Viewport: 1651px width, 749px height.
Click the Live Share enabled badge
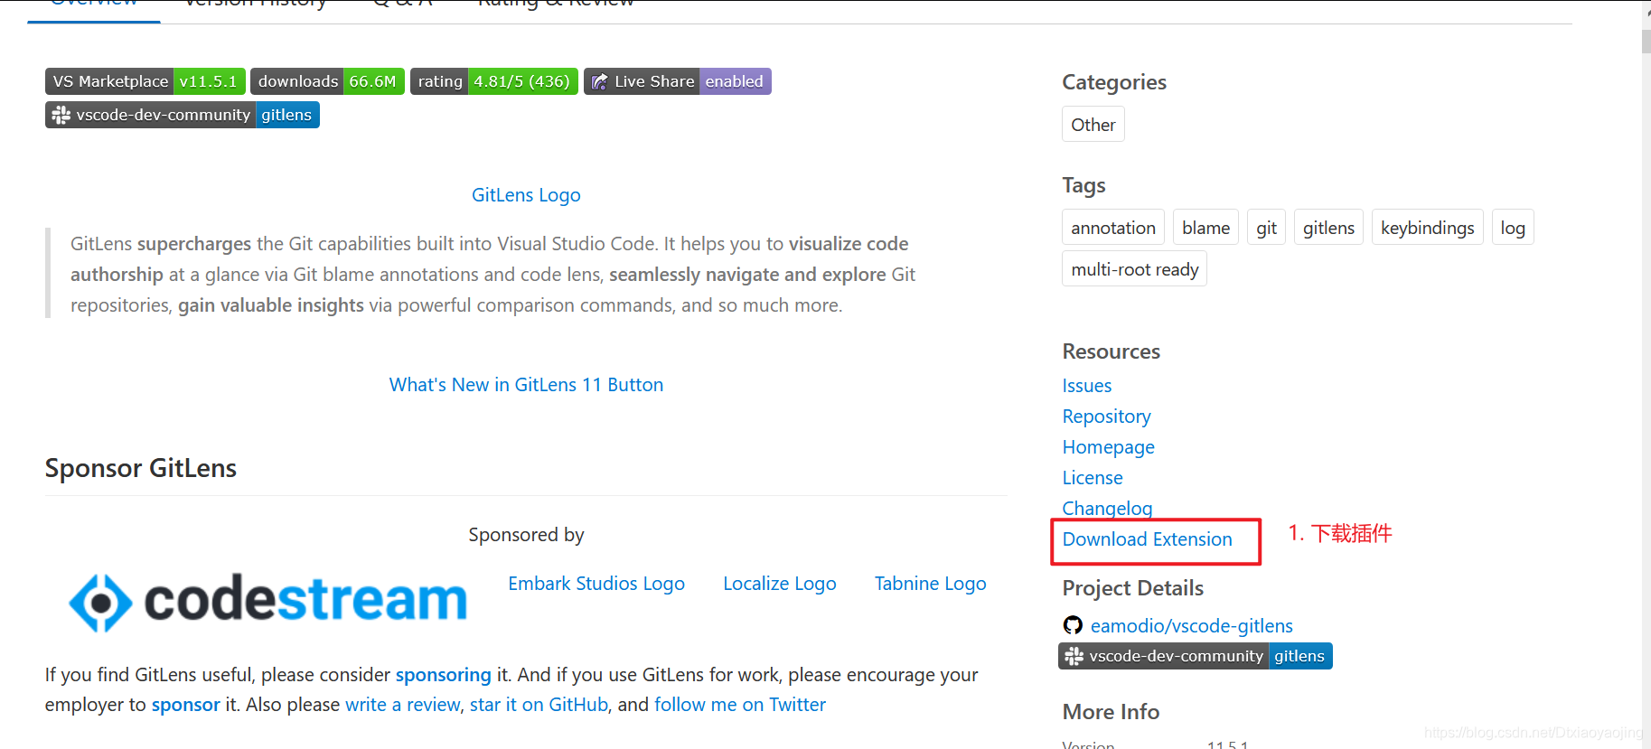click(x=678, y=81)
